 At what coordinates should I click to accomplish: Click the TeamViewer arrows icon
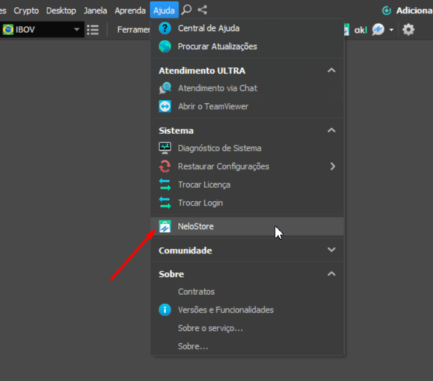coord(165,106)
